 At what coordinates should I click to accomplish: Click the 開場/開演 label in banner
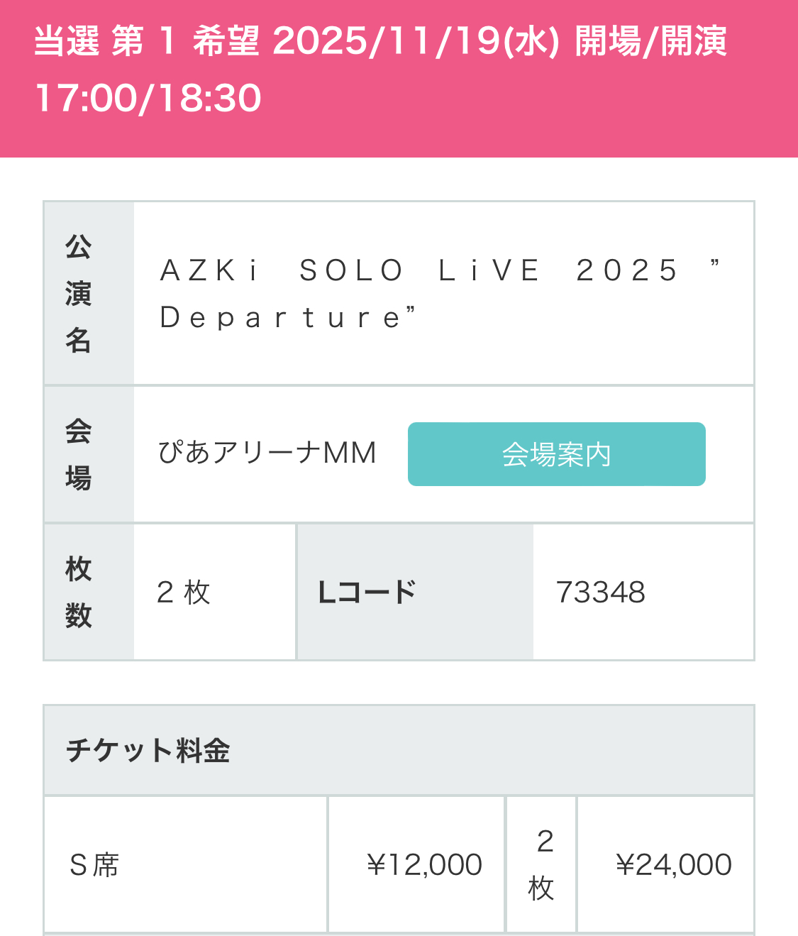pyautogui.click(x=650, y=41)
